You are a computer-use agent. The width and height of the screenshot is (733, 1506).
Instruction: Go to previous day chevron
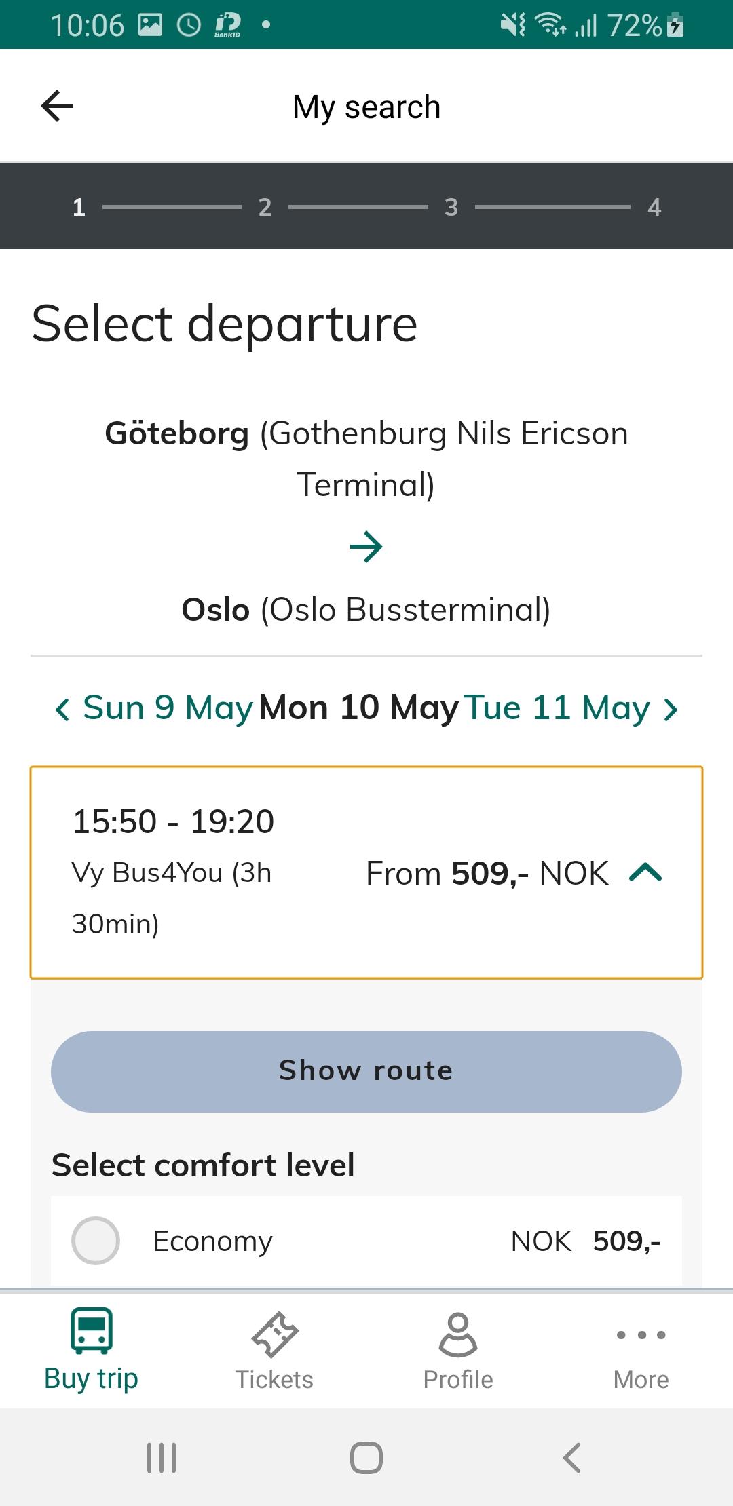point(62,710)
